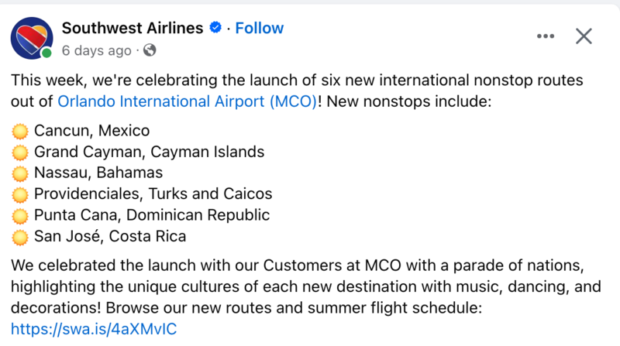Click the blue verified badge
This screenshot has width=620, height=346.
tap(215, 28)
